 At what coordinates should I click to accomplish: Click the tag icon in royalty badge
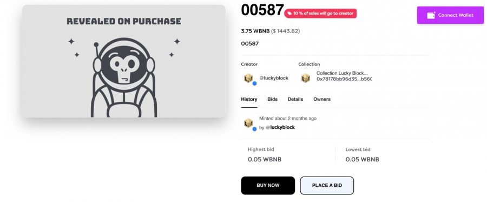(x=289, y=14)
